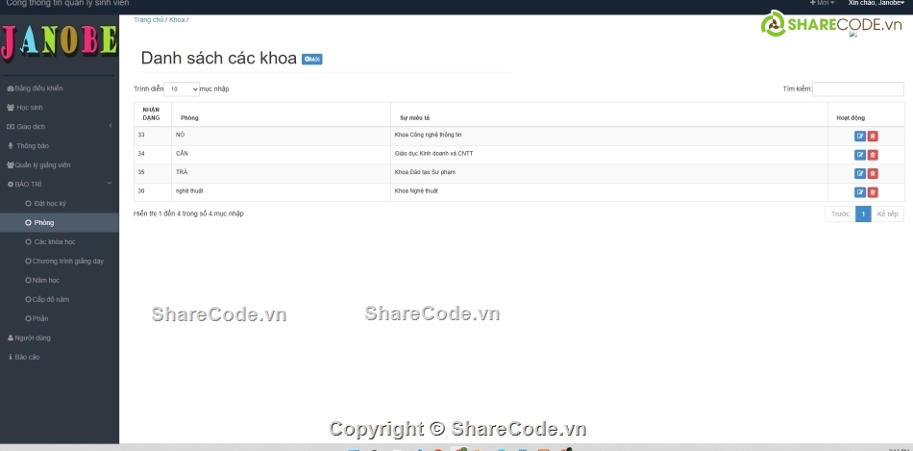913x451 pixels.
Task: Open Các khóa học submenu item
Action: [x=54, y=241]
